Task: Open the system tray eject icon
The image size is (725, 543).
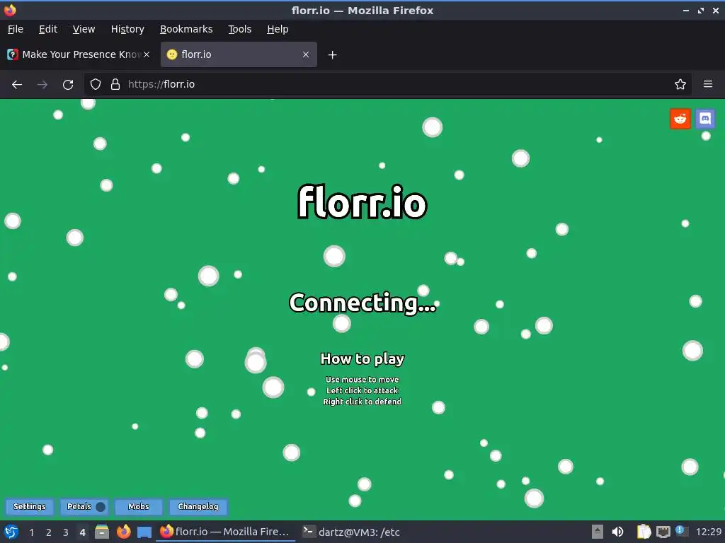Action: (x=598, y=532)
